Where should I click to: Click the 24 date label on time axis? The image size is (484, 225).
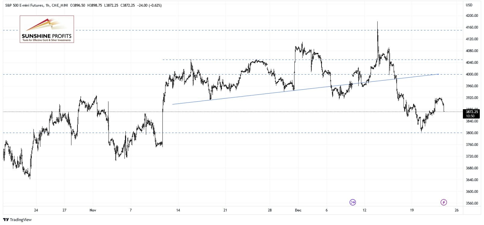tap(36, 210)
